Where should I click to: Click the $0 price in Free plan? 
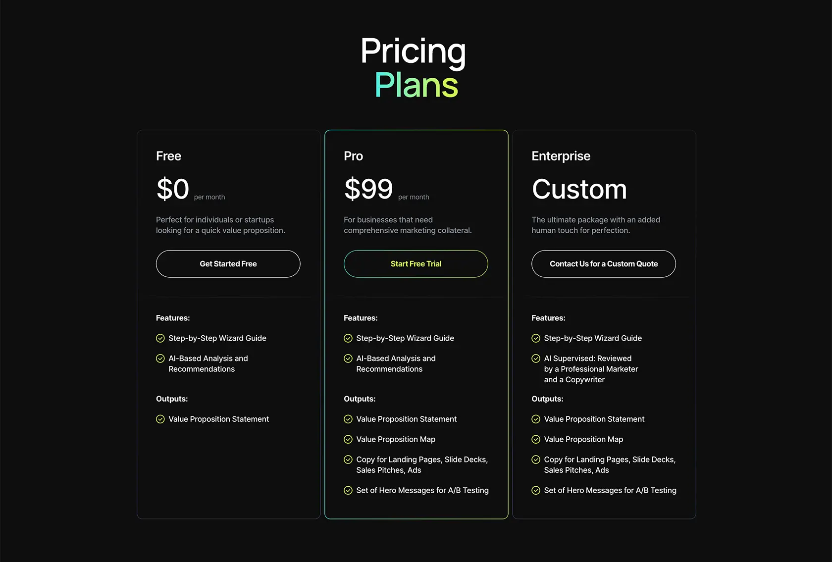click(173, 189)
